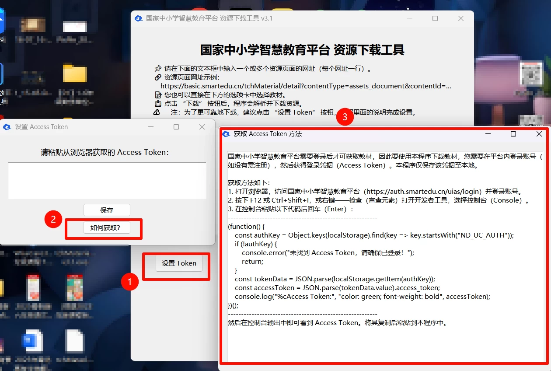Click the code line })();
This screenshot has width=551, height=371.
pyautogui.click(x=233, y=305)
